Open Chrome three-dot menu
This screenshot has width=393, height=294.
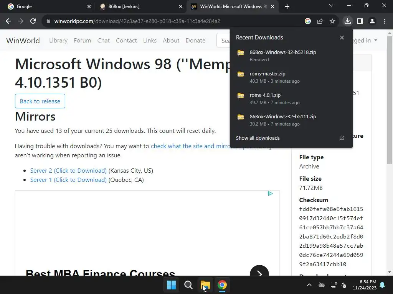(385, 21)
